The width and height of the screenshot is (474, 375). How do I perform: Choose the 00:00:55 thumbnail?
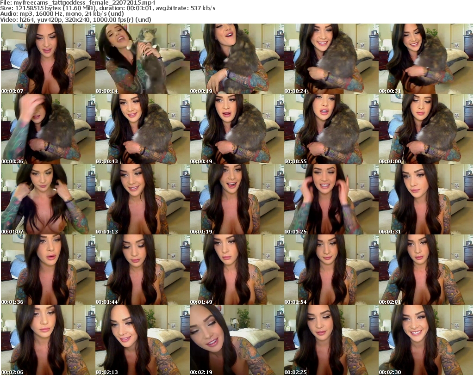click(331, 129)
